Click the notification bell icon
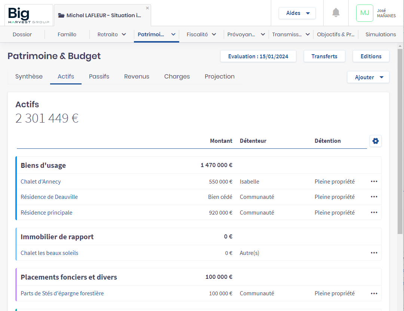404x311 pixels. [x=336, y=13]
